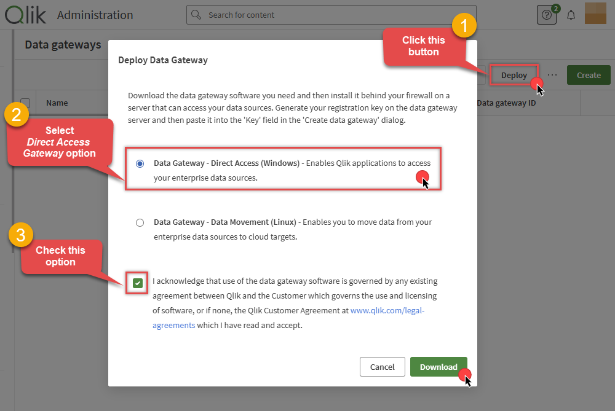Click the red cursor marker on Download
The image size is (615, 411).
[x=465, y=374]
